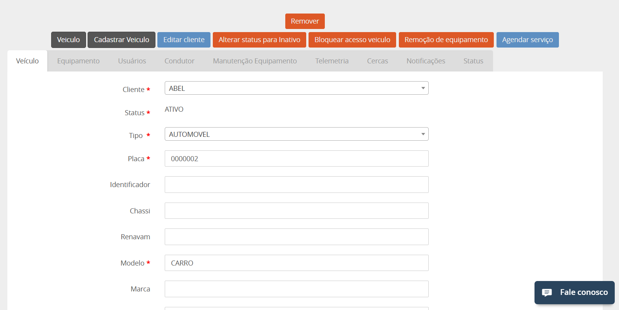Click the chat icon in Fale conosco
Image resolution: width=619 pixels, height=310 pixels.
pos(547,293)
